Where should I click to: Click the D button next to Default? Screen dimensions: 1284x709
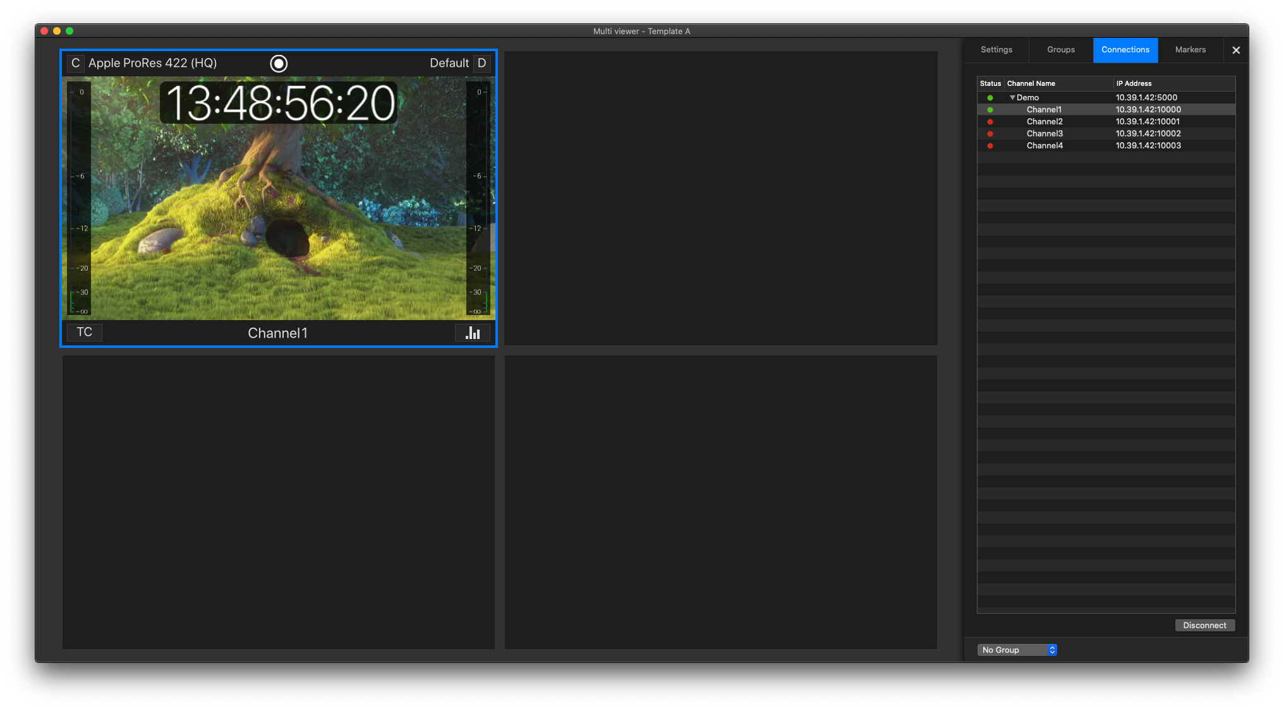coord(481,63)
